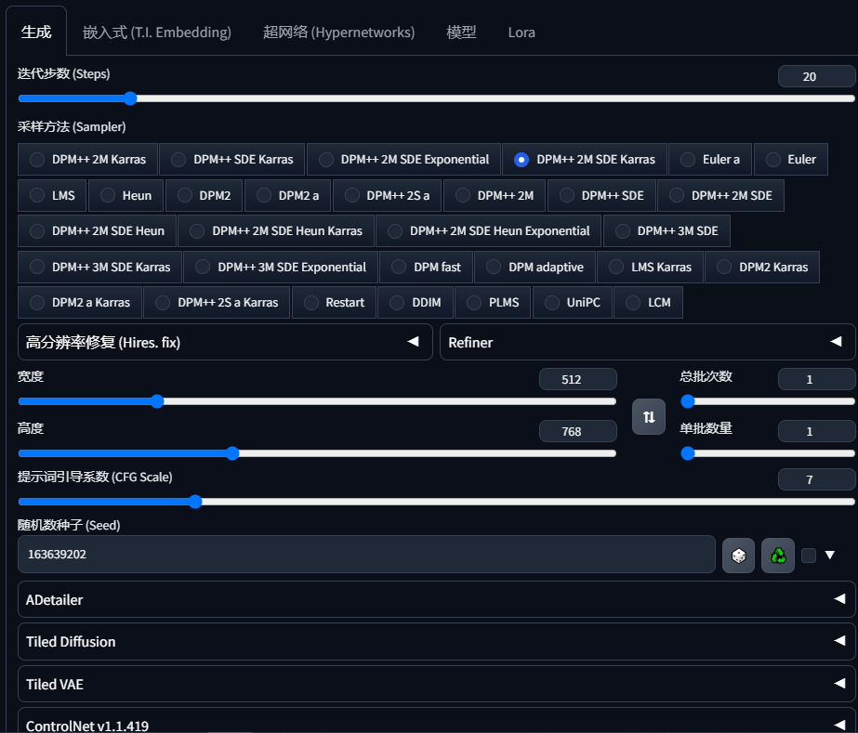Viewport: 858px width, 733px height.
Task: Tick the extra seed checkbox
Action: coord(808,556)
